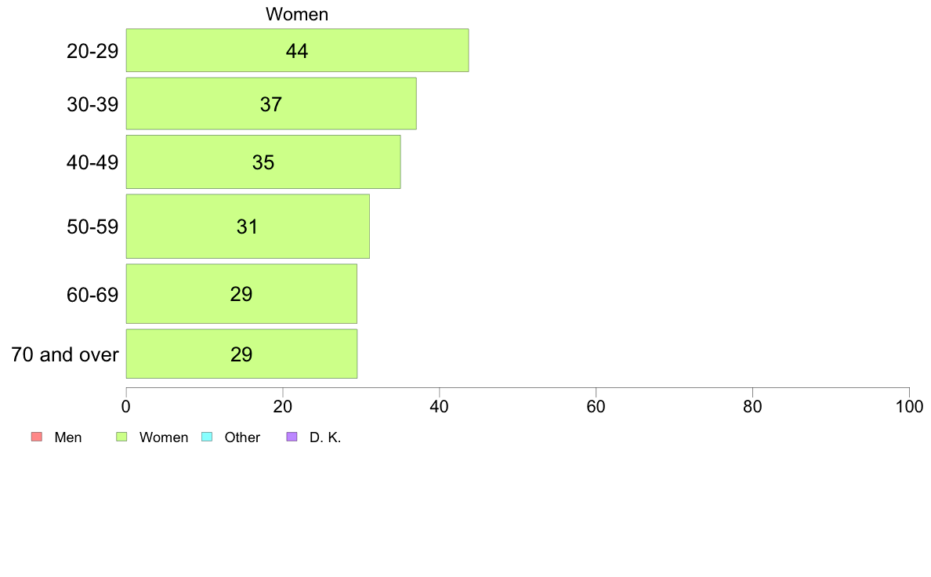Click the green Women legend swatch
The width and height of the screenshot is (931, 577).
pos(121,437)
